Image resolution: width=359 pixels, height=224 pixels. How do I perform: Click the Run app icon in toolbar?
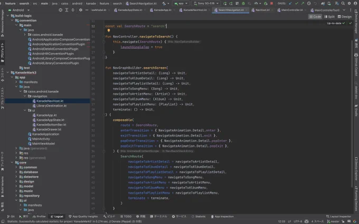pyautogui.click(x=225, y=4)
